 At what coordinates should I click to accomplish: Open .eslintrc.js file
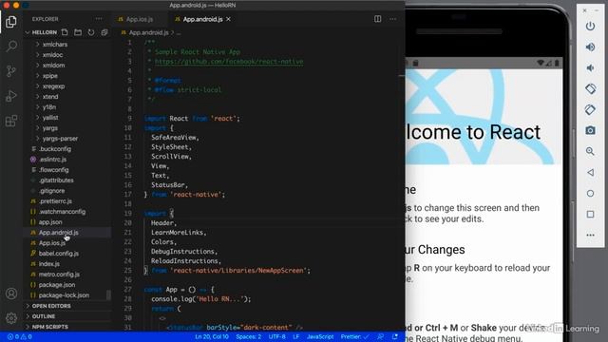pos(53,159)
